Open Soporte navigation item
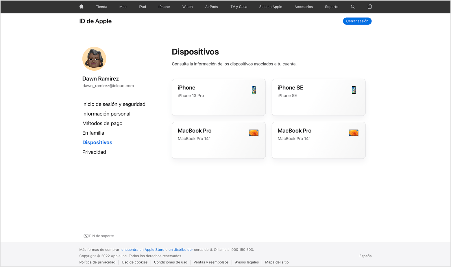Screen dimensions: 451x267 click(332, 7)
